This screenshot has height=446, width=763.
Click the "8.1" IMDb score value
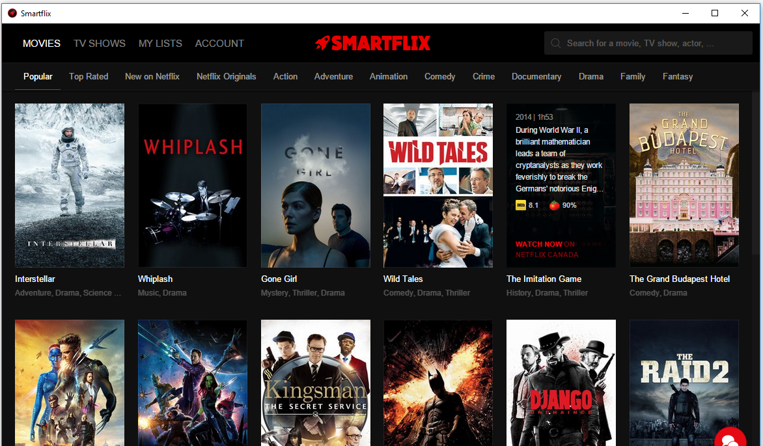pos(533,205)
